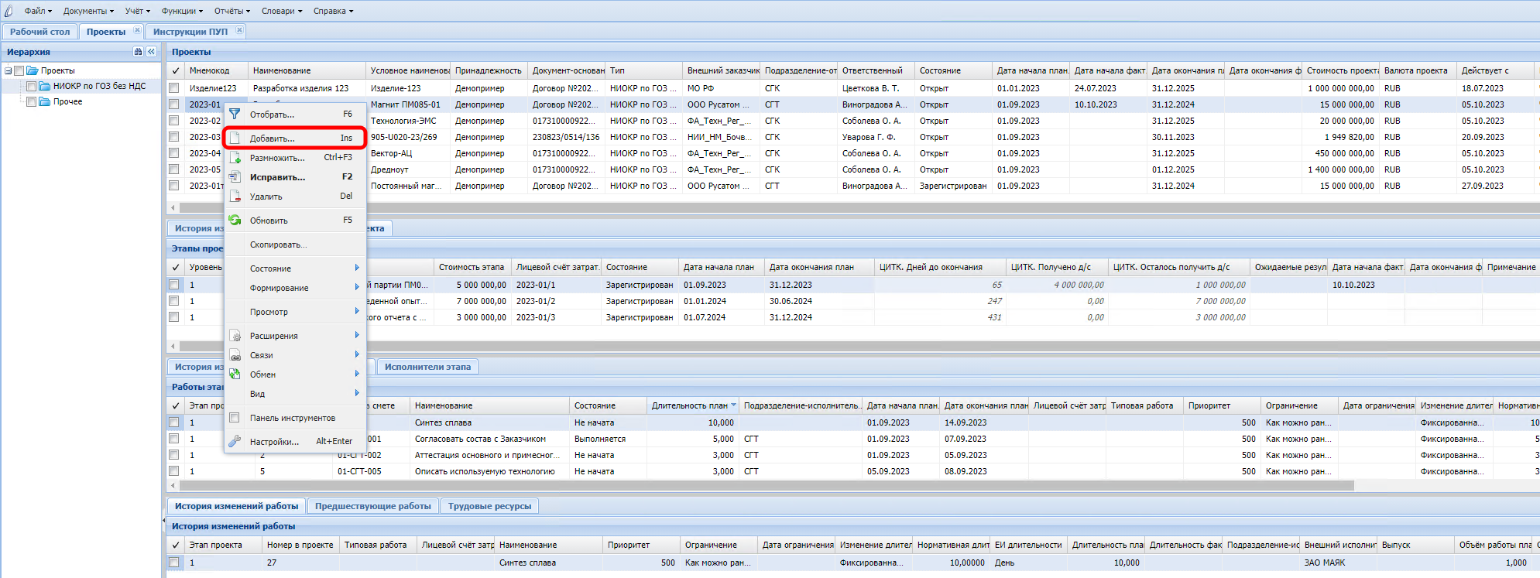Screen dimensions: 1540x578
Task: Click the red-minus Удалить document icon
Action: (x=235, y=197)
